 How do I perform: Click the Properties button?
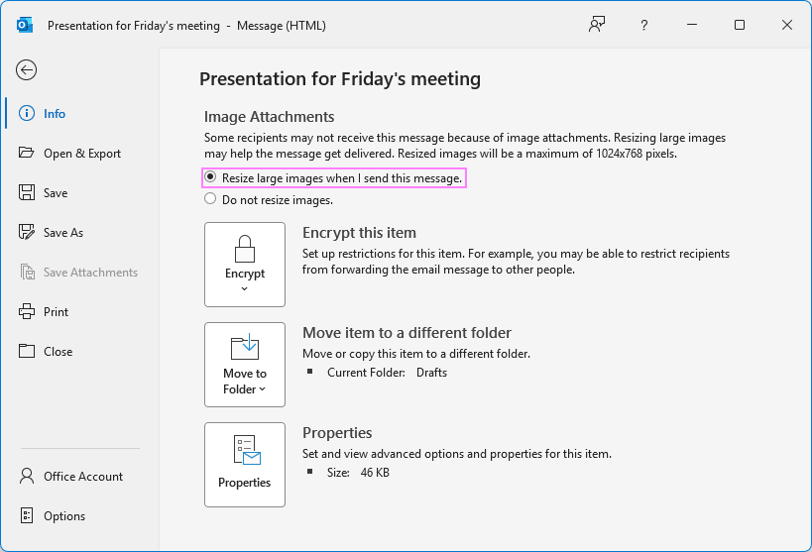click(245, 465)
